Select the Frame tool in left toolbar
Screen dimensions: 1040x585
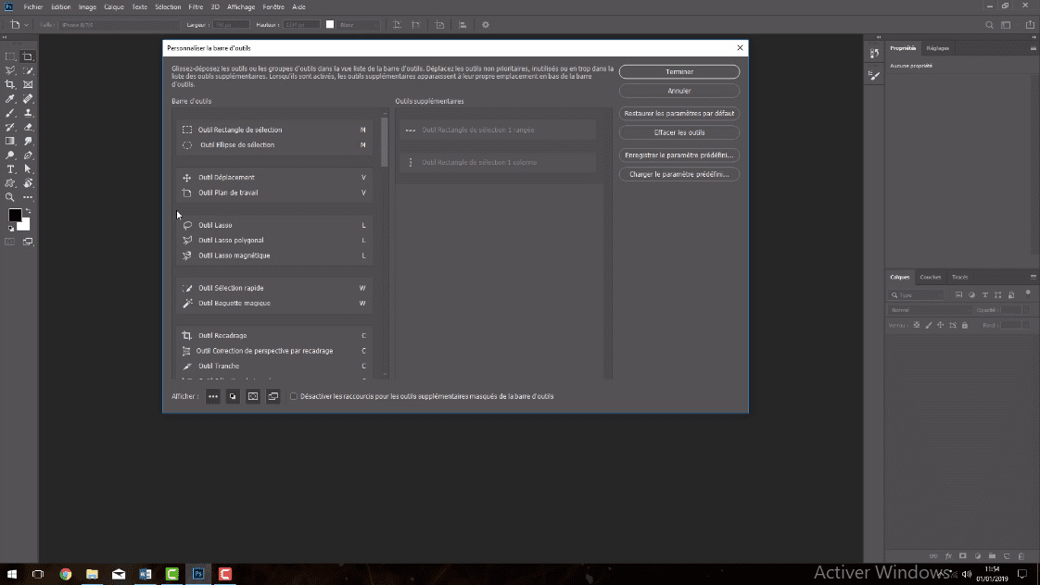point(28,85)
